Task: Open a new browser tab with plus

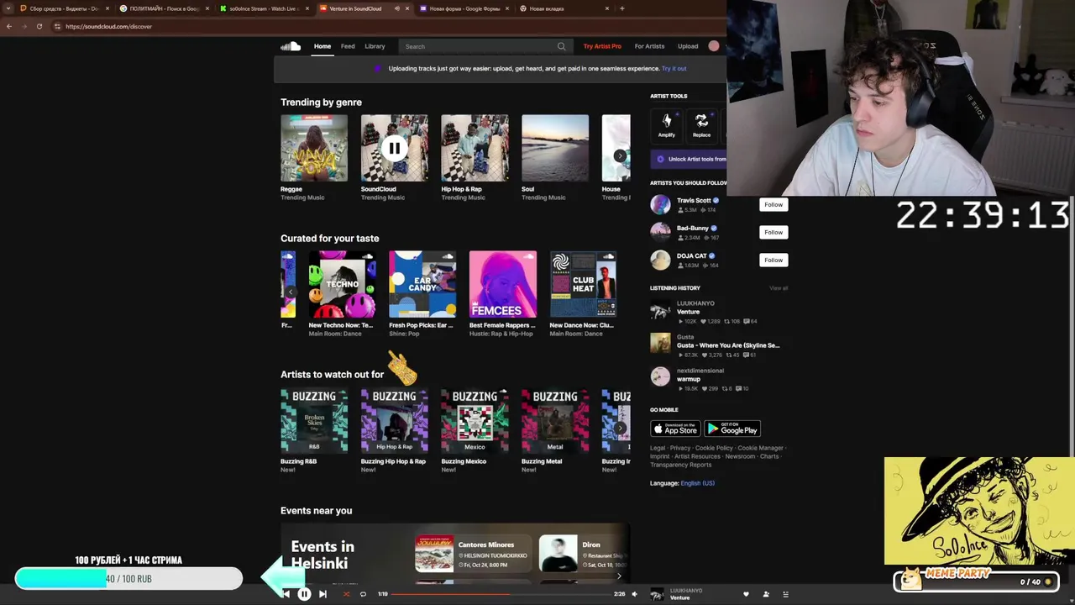Action: pyautogui.click(x=621, y=8)
